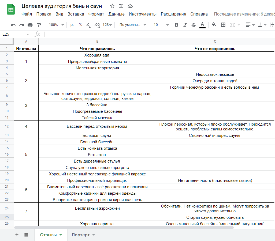Select cell Хорошая еда

tap(97, 55)
